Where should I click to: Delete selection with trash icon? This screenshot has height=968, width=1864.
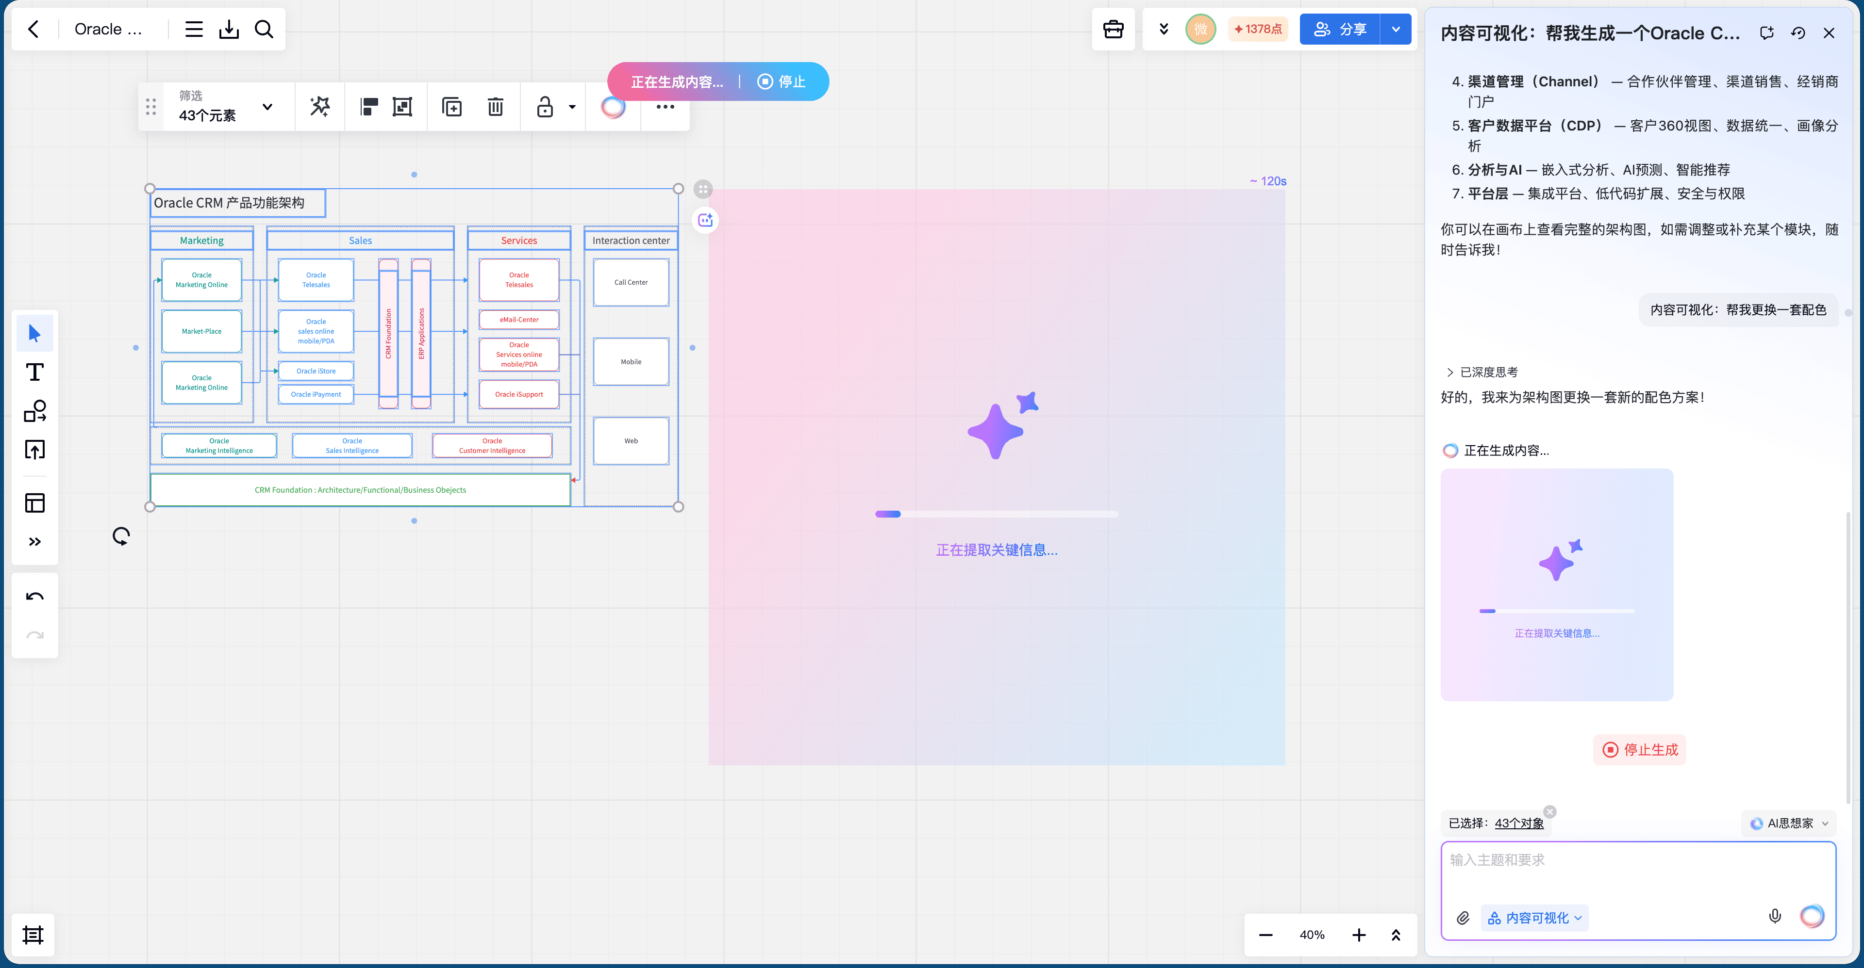(495, 107)
